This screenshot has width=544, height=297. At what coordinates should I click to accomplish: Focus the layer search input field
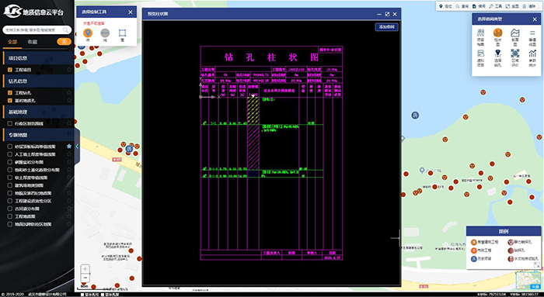click(34, 30)
